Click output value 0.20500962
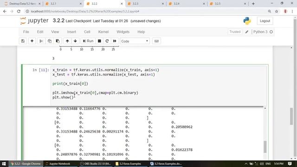The height and width of the screenshot is (167, 297). [182, 127]
